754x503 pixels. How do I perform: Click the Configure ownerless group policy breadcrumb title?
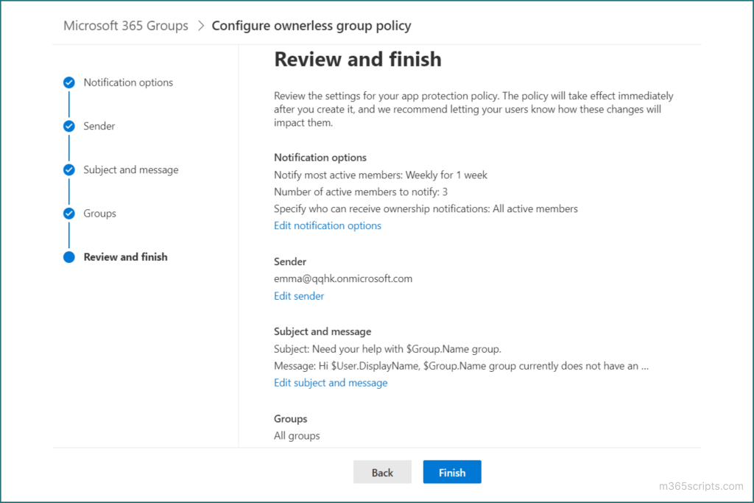pos(311,25)
